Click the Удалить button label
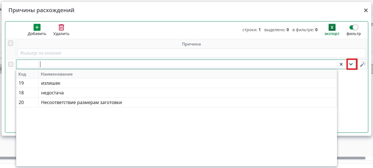This screenshot has height=168, width=373. coord(61,34)
